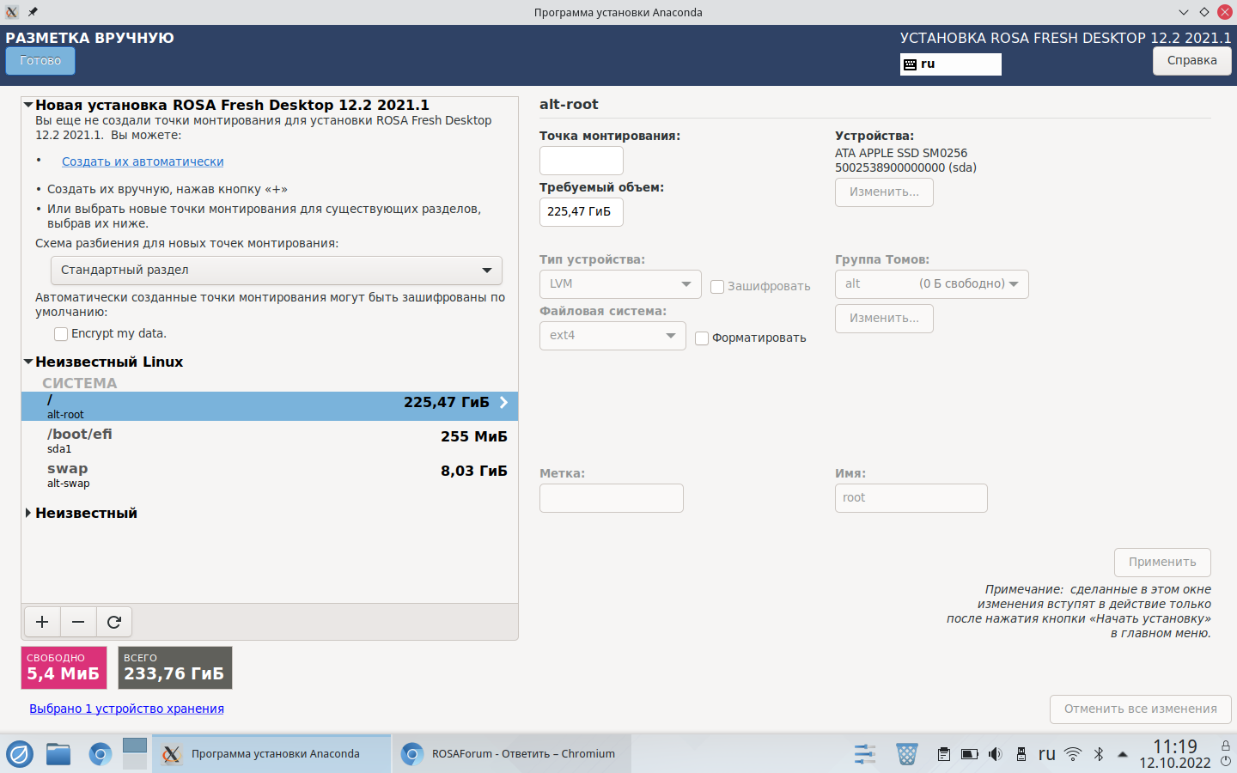Open the trash bin in the taskbar
The width and height of the screenshot is (1237, 773).
click(x=906, y=754)
